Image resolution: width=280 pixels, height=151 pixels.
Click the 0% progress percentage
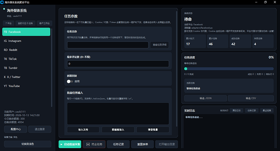pos(271,57)
